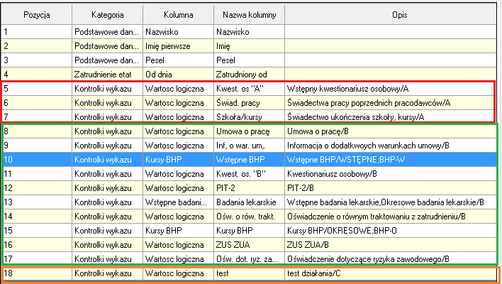Select the 'Kwestionariusz osobowy/B' description

[x=391, y=174]
